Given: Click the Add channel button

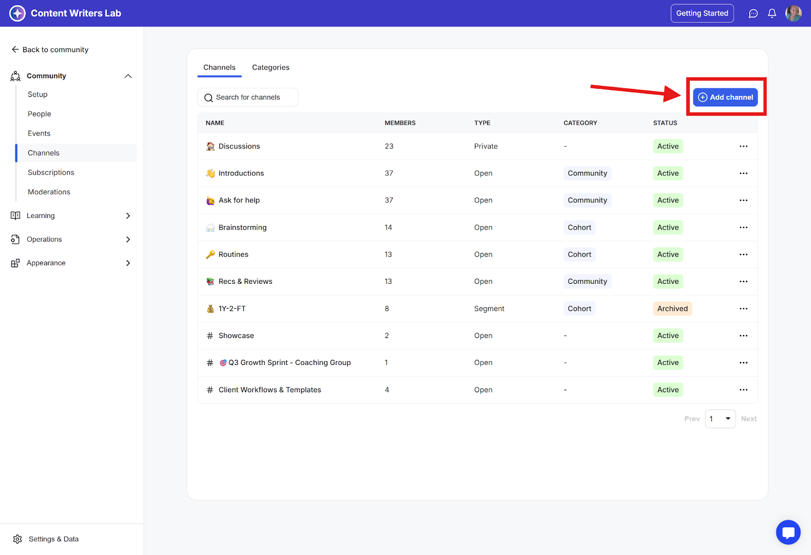Looking at the screenshot, I should pyautogui.click(x=725, y=97).
